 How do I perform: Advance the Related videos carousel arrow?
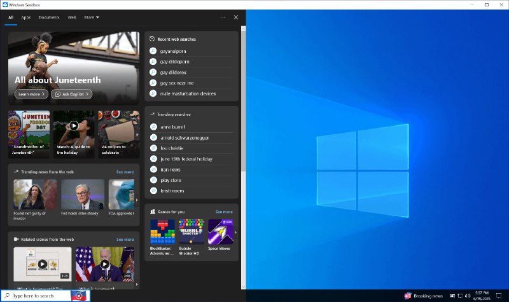(x=137, y=284)
